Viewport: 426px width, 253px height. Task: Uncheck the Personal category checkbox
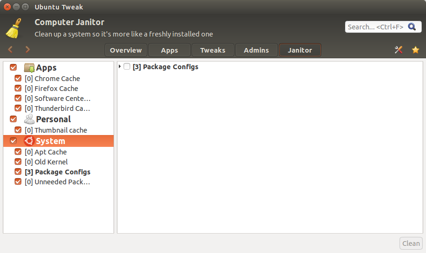pos(13,119)
